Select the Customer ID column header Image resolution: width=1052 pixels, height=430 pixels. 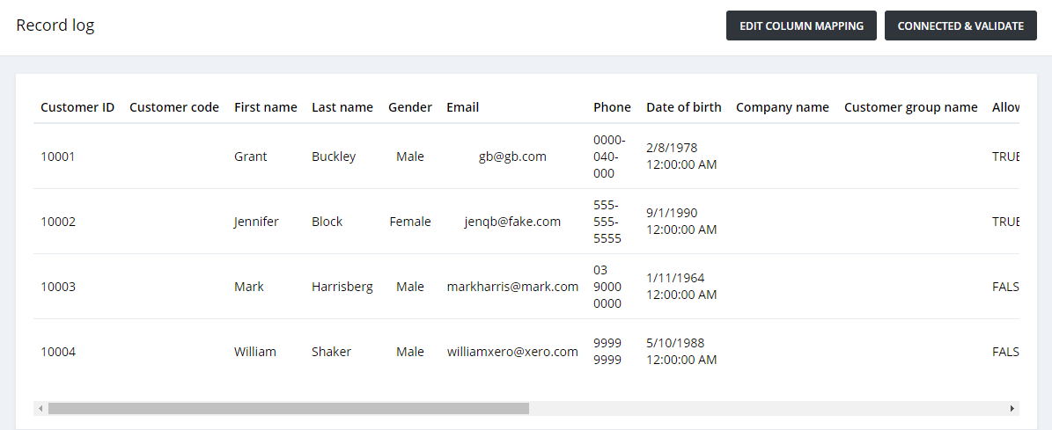77,107
